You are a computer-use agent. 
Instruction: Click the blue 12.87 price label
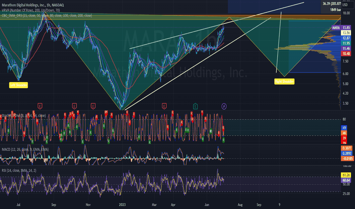pos(346,38)
